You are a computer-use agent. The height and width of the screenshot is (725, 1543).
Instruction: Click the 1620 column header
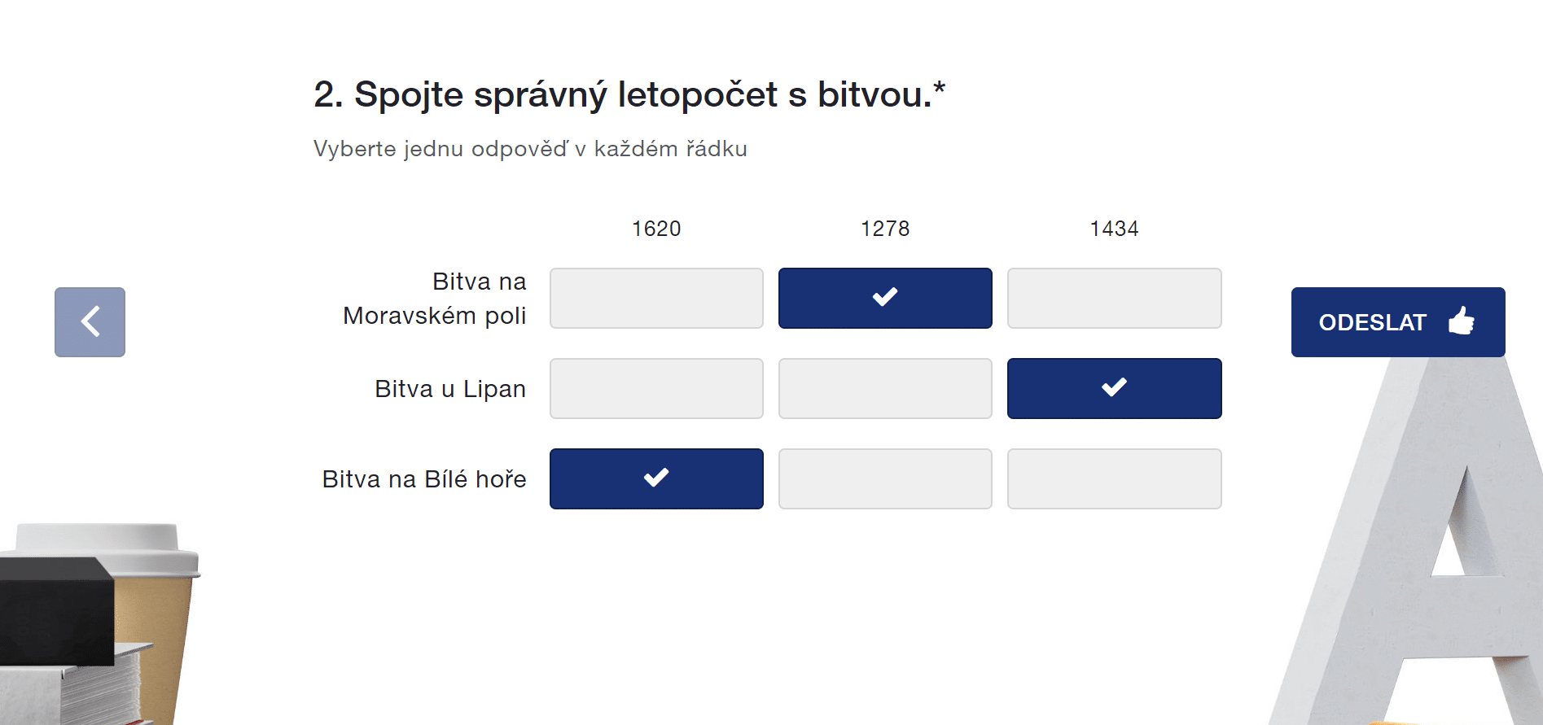point(656,229)
